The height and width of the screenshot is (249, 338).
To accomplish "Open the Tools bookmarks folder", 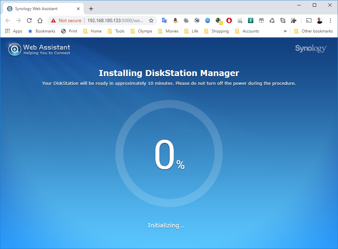I will pos(116,31).
